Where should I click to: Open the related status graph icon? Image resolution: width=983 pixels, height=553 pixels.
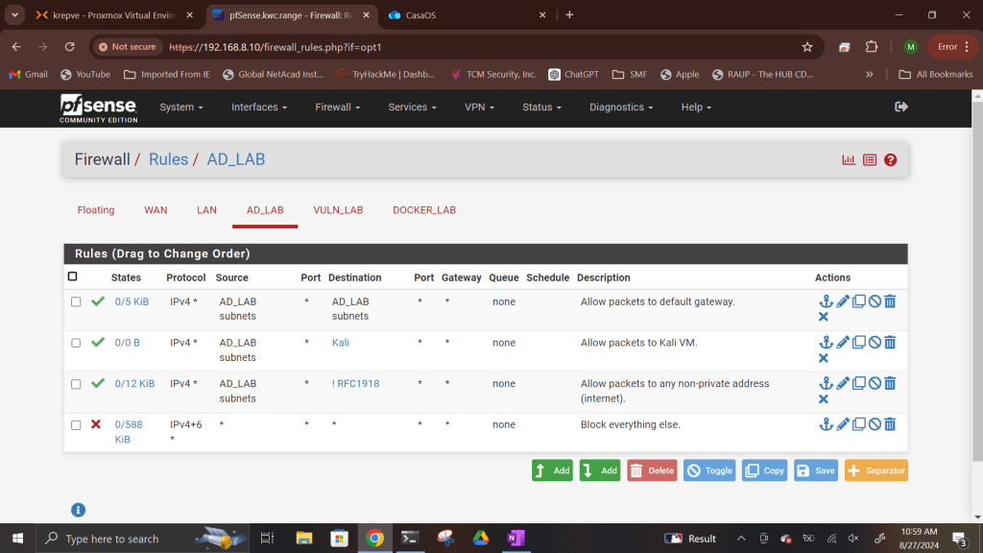pos(849,160)
